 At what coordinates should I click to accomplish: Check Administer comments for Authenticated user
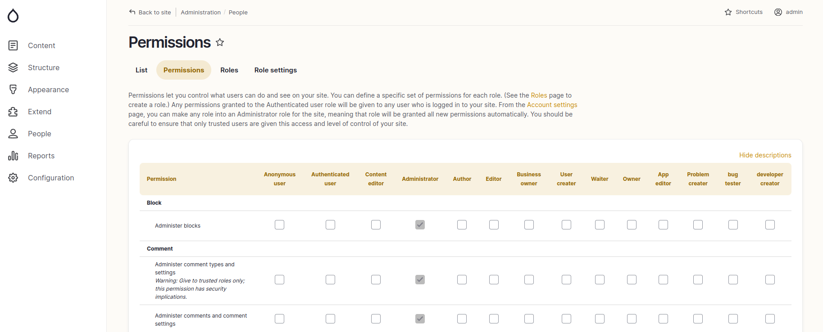pos(330,319)
